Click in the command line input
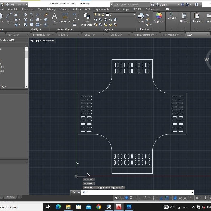 pyautogui.click(x=140, y=192)
